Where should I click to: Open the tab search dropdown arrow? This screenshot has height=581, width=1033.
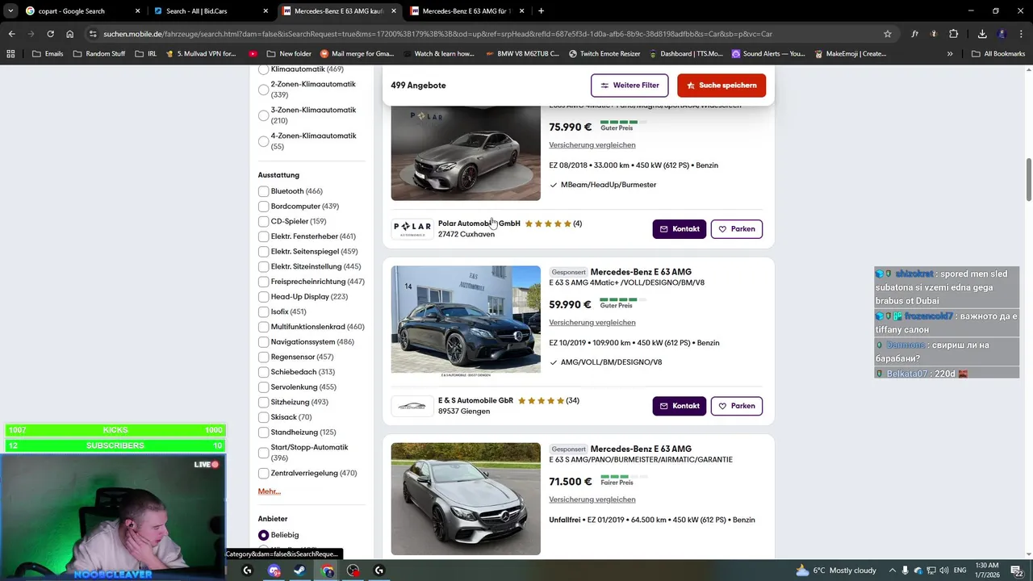(10, 11)
